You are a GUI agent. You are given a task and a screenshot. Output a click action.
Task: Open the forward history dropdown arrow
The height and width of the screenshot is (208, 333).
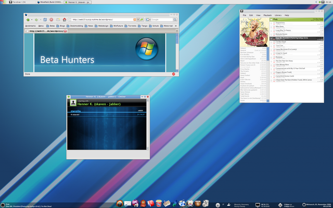pos(41,20)
